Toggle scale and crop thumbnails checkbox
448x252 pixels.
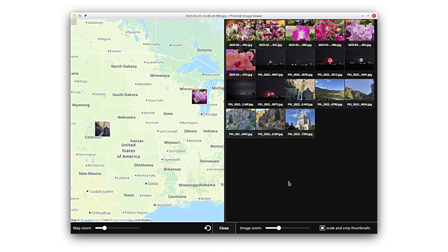tap(322, 228)
